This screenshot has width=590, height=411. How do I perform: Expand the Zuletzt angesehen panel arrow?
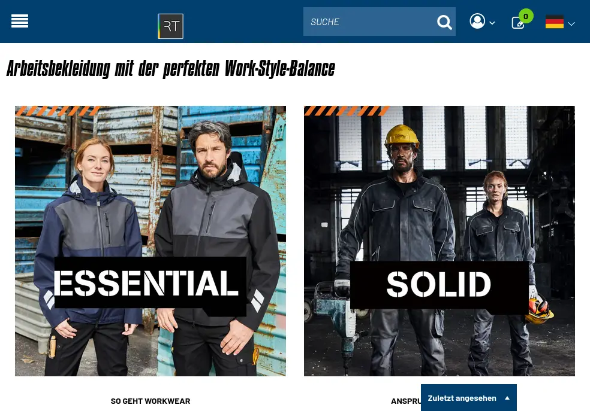507,398
